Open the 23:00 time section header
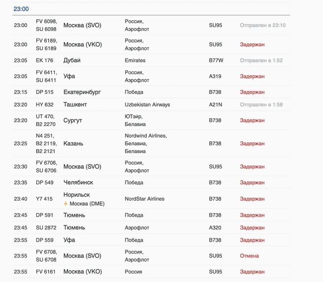The image size is (323, 282). [x=21, y=9]
